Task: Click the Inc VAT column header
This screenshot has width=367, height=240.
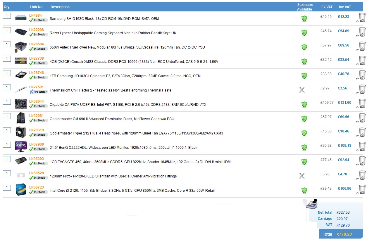Action: (345, 7)
